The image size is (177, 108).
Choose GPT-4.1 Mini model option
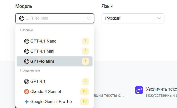[x=55, y=51]
